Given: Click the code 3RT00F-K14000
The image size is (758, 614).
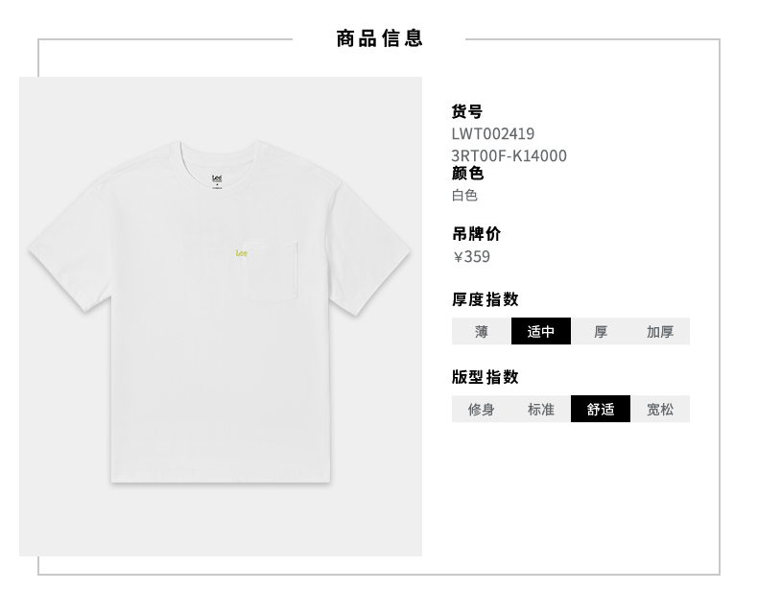Looking at the screenshot, I should pos(509,155).
